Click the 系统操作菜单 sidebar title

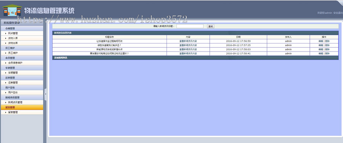coord(12,23)
